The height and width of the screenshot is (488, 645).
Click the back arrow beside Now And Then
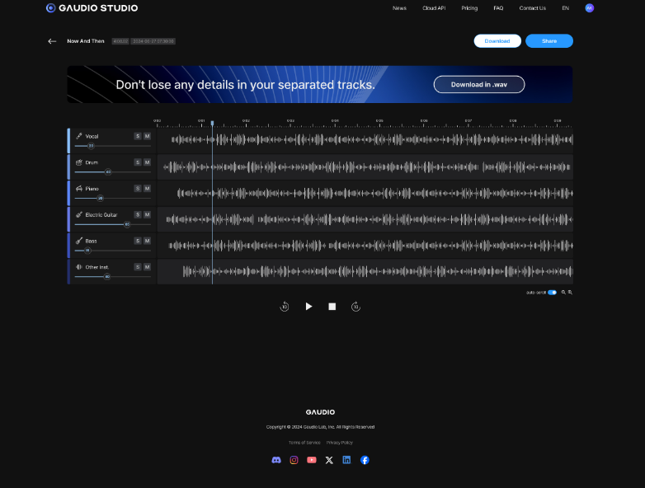pos(52,41)
